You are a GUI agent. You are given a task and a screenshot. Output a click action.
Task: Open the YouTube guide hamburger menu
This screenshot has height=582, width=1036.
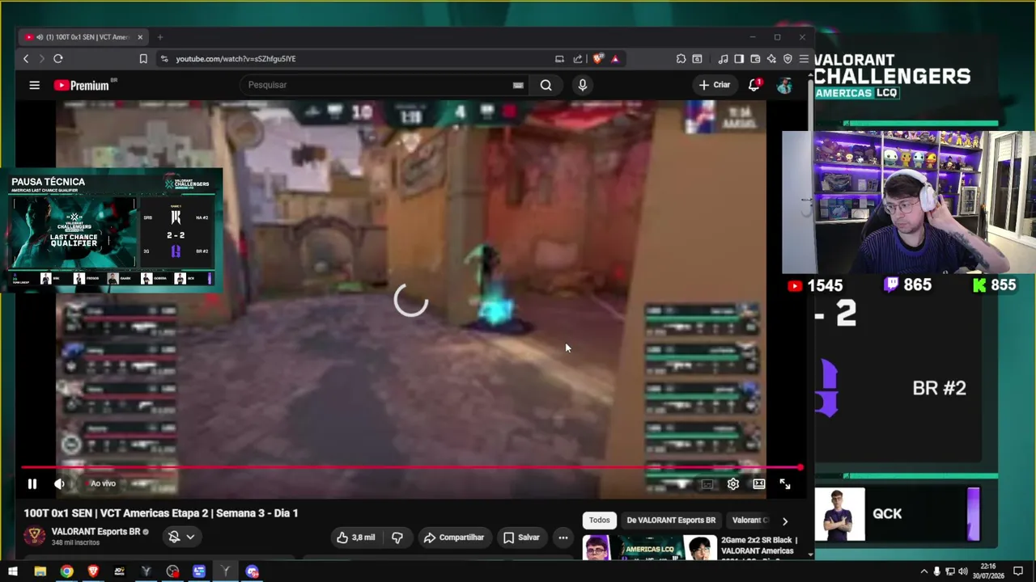[34, 85]
